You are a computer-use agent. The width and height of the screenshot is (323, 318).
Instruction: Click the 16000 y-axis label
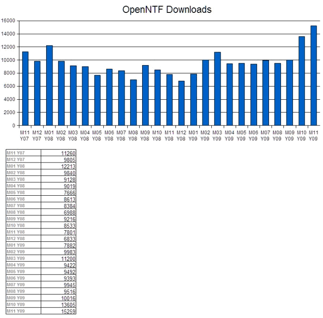pos(8,21)
